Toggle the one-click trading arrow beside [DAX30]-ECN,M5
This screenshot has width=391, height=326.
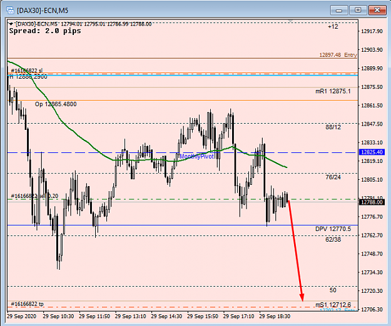pos(11,24)
